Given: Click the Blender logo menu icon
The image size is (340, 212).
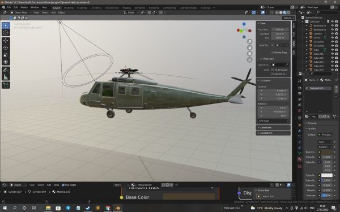Looking at the screenshot, I should point(3,7).
